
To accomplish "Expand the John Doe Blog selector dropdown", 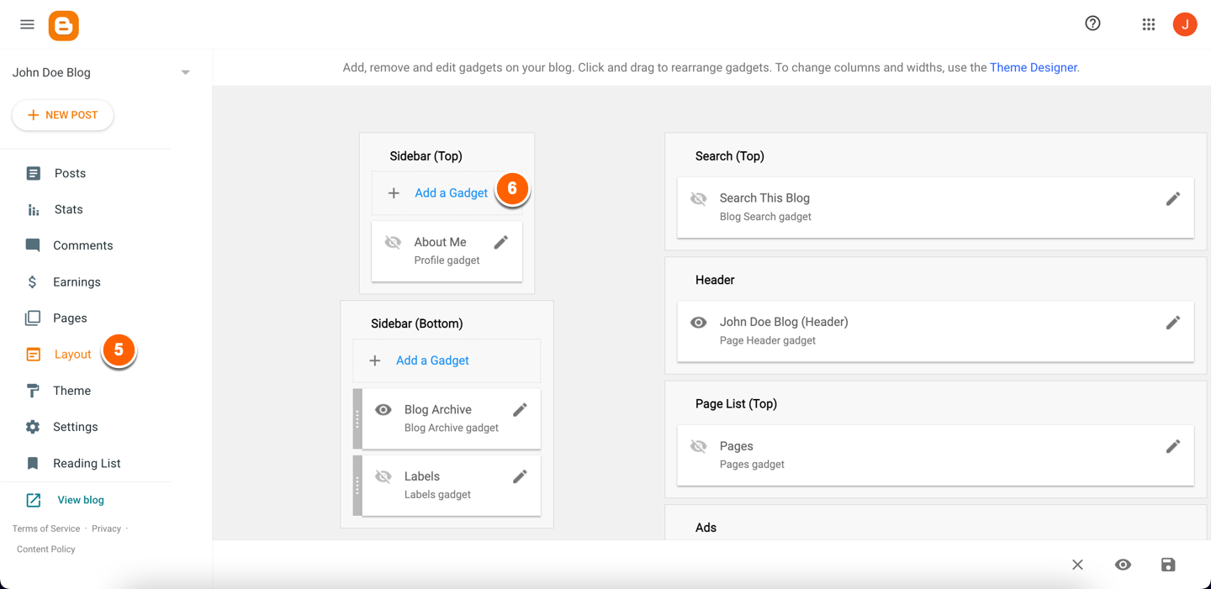I will coord(185,73).
